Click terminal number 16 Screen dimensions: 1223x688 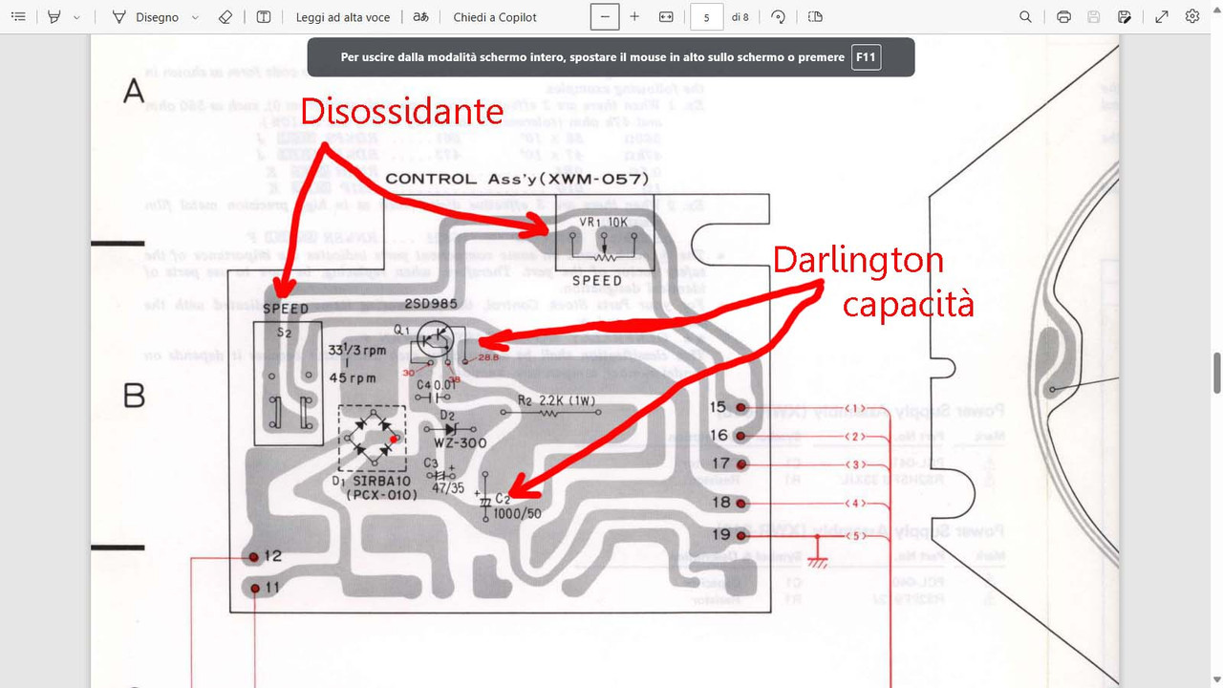(719, 436)
